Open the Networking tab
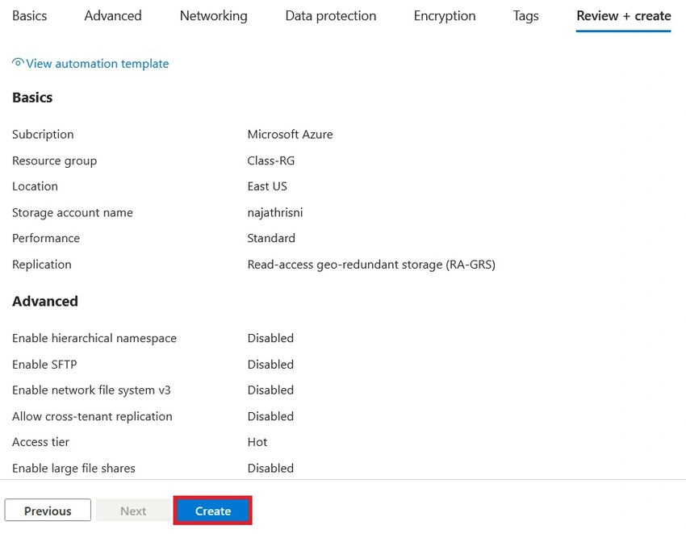 click(214, 16)
